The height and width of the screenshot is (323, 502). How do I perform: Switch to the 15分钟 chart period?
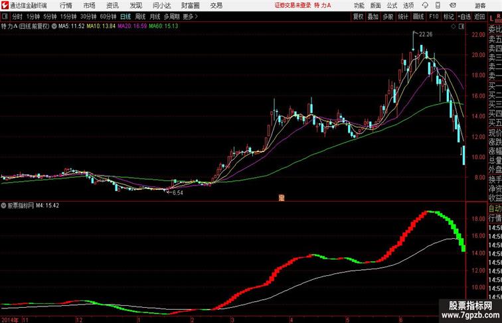[x=68, y=17]
